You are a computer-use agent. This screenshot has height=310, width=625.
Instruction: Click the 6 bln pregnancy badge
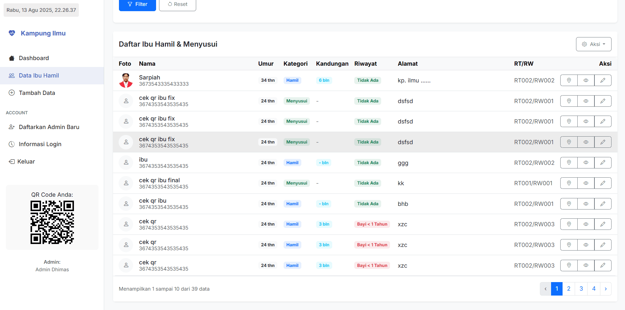pyautogui.click(x=324, y=80)
